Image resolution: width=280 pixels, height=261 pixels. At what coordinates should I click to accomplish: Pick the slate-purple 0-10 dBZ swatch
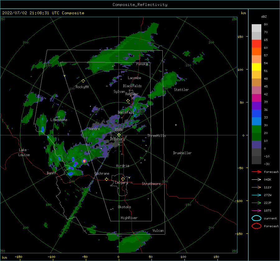tap(256, 144)
